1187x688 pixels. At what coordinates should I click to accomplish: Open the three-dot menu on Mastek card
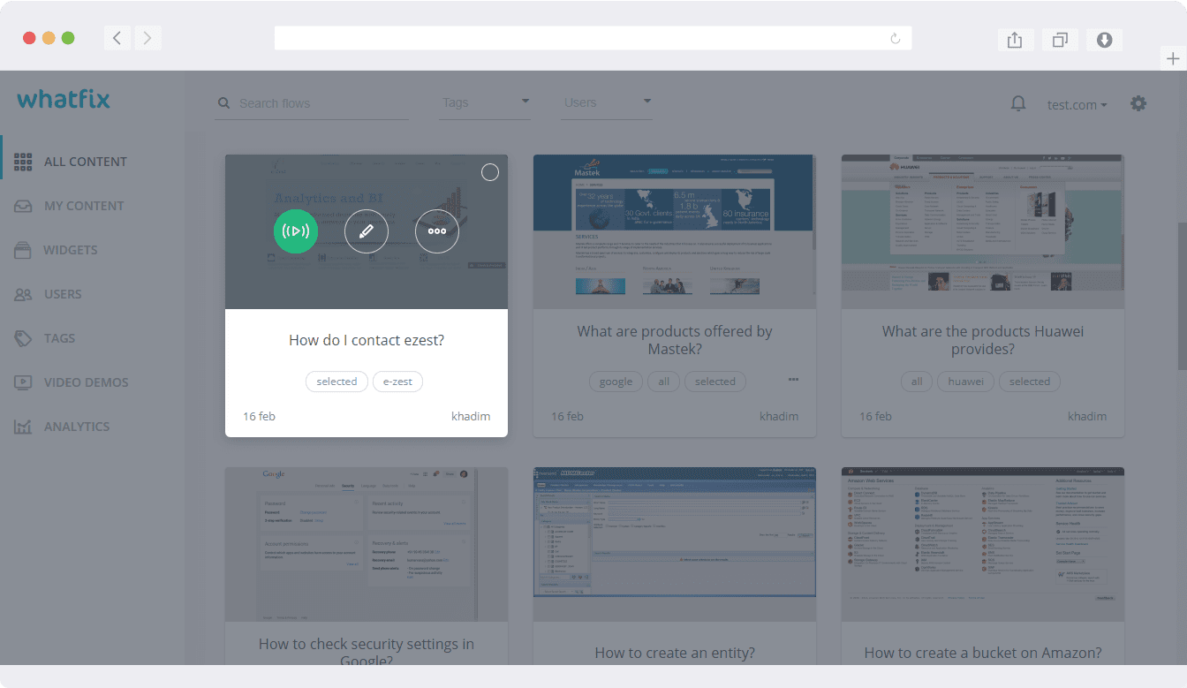pyautogui.click(x=793, y=379)
